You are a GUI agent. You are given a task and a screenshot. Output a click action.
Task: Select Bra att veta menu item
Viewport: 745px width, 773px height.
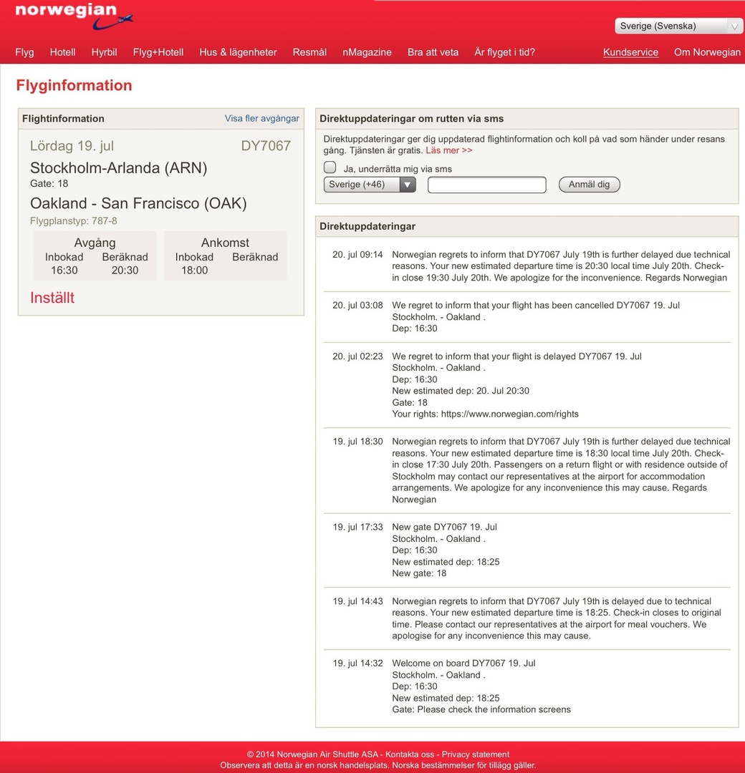coord(433,52)
